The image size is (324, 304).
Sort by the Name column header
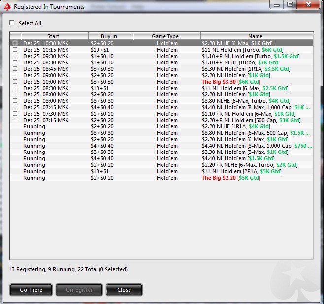[257, 36]
